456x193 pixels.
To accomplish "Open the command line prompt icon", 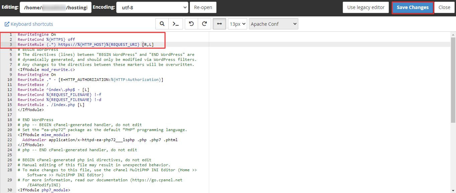I will coord(175,24).
